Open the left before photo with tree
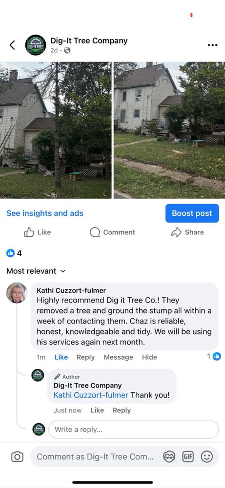Image resolution: width=225 pixels, height=488 pixels. pyautogui.click(x=55, y=130)
